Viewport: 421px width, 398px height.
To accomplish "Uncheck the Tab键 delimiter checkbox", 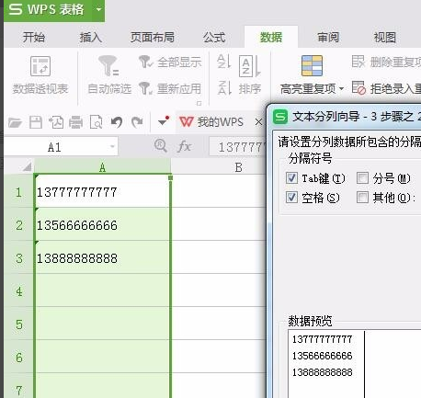I will (291, 177).
